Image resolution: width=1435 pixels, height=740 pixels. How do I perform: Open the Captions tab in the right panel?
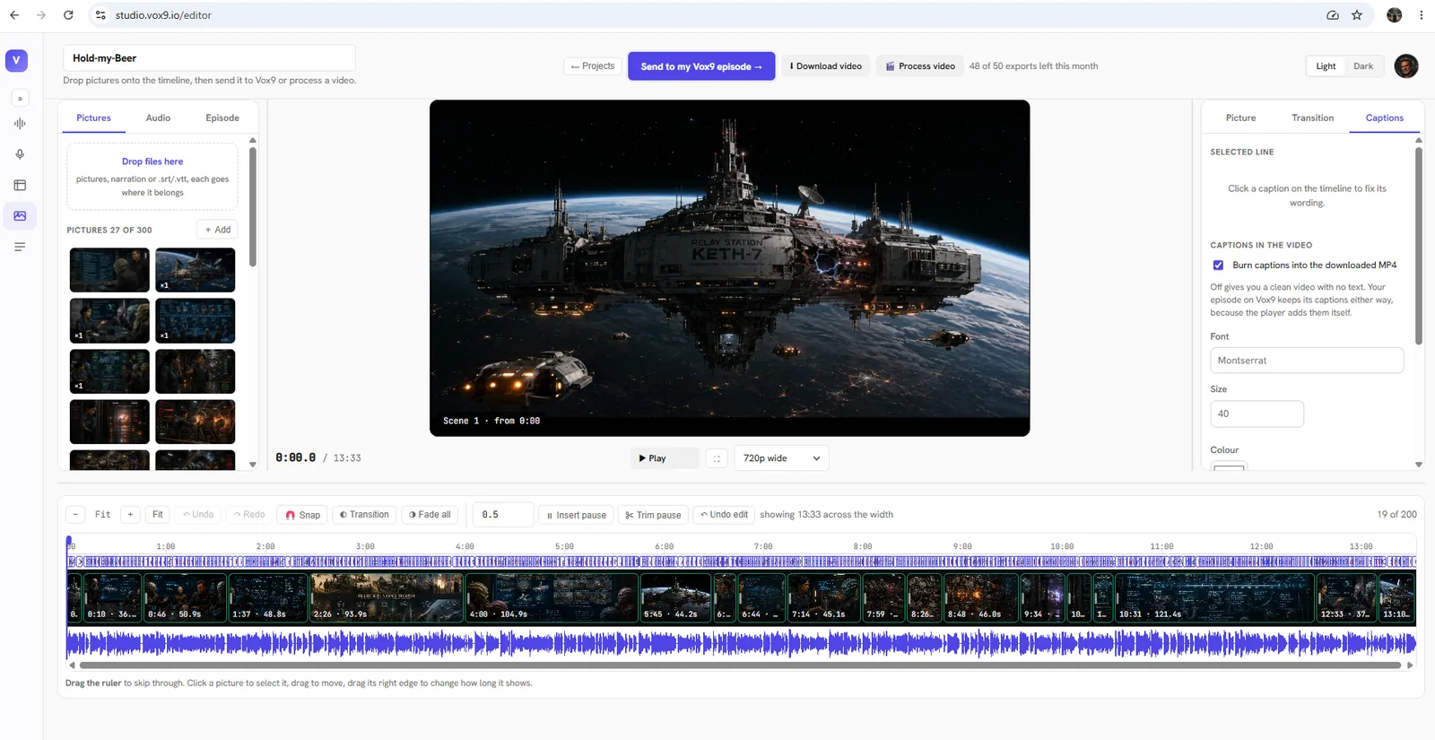click(1384, 118)
